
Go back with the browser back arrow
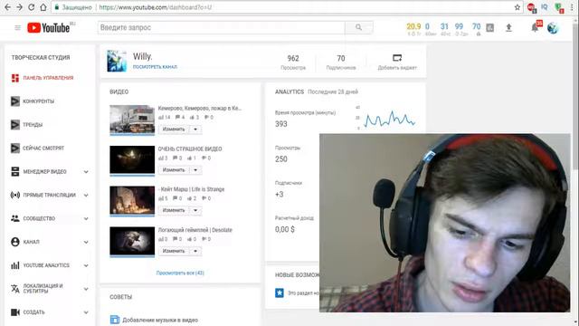click(7, 7)
